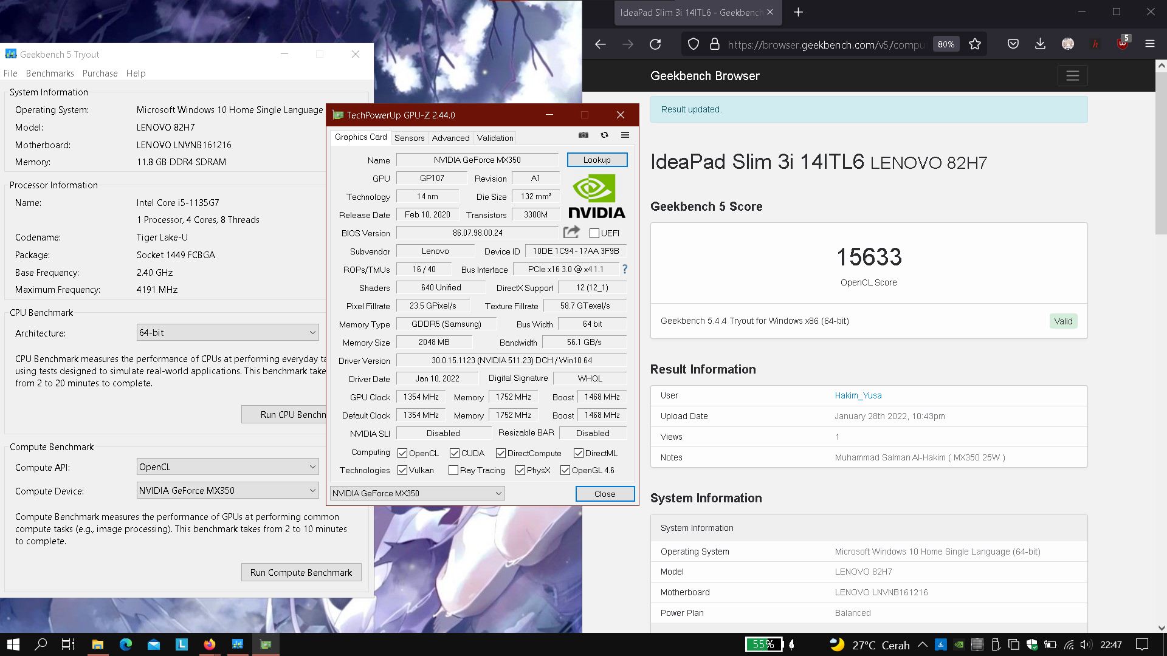Screen dimensions: 1167x656
Task: Open the Compute Device dropdown in Geekbench
Action: click(228, 490)
